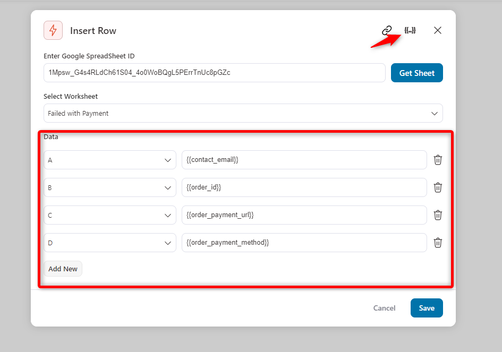Click the Get Sheet button
Image resolution: width=502 pixels, height=352 pixels.
click(x=417, y=73)
